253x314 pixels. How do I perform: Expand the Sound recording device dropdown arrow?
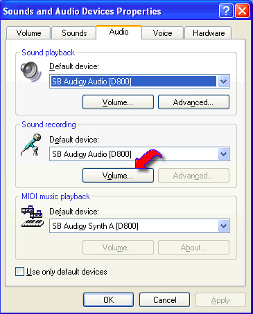[x=223, y=154]
